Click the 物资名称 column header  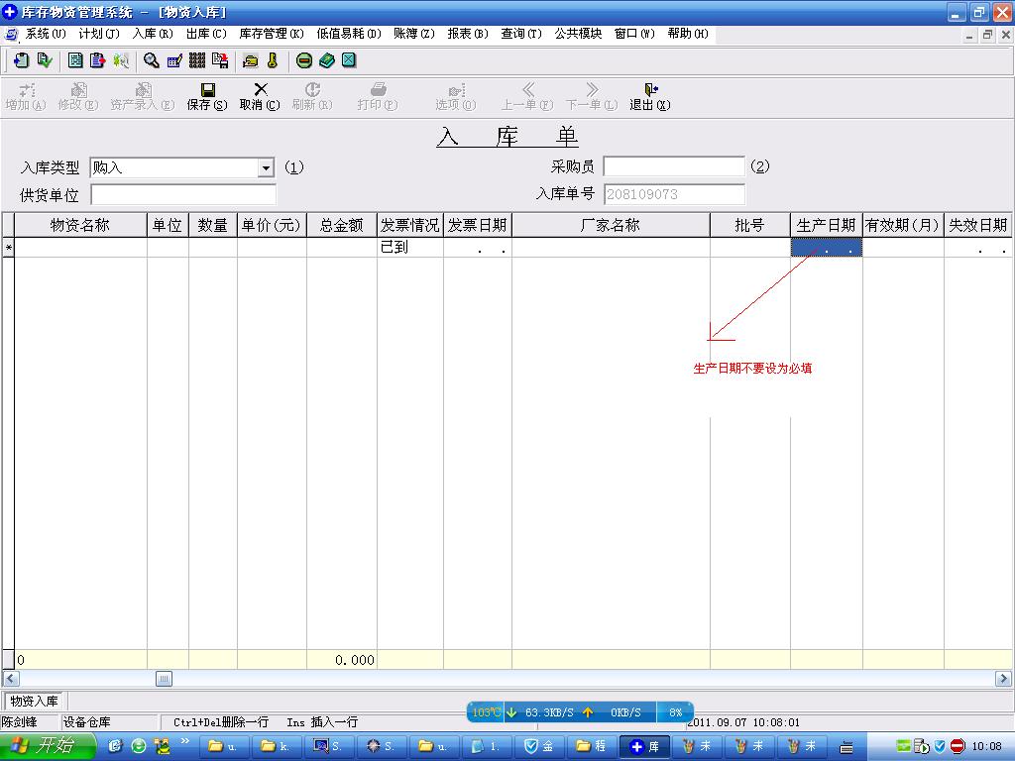pyautogui.click(x=80, y=225)
